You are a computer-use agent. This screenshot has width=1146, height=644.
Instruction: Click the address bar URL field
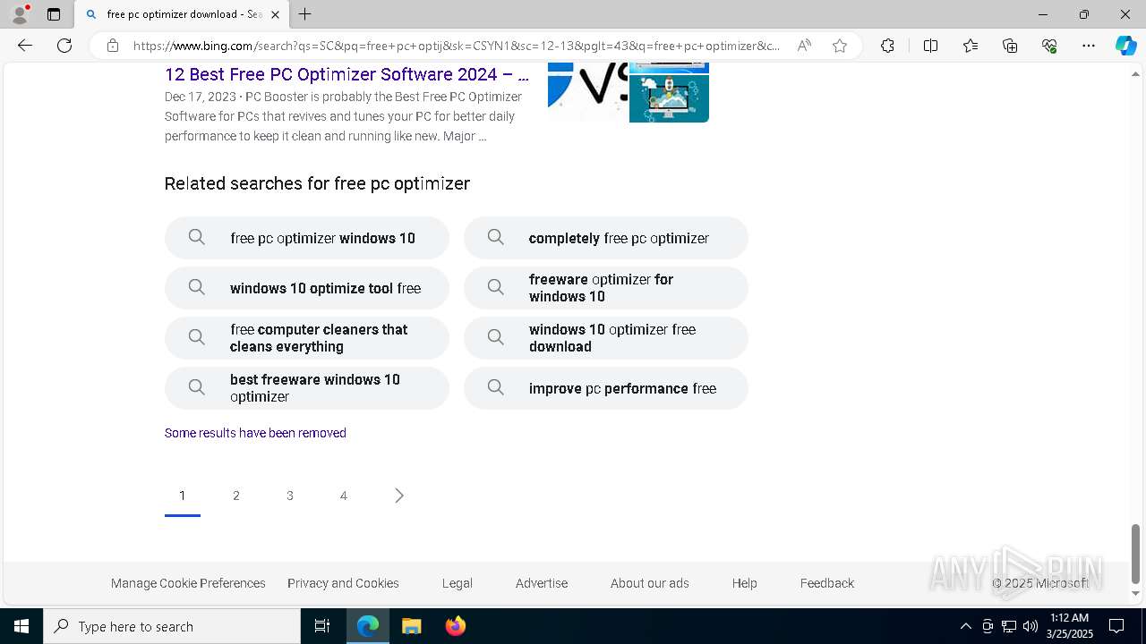pos(457,46)
